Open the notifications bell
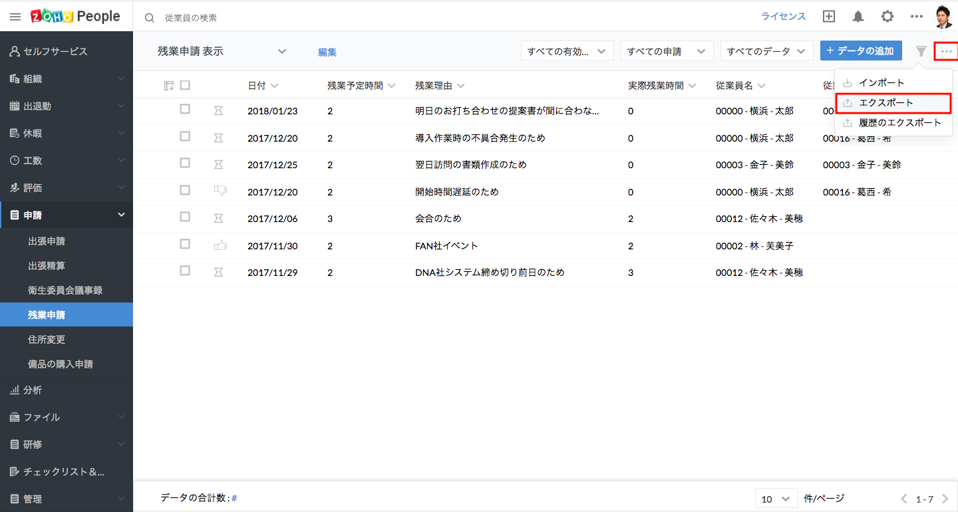Image resolution: width=958 pixels, height=512 pixels. (x=858, y=17)
